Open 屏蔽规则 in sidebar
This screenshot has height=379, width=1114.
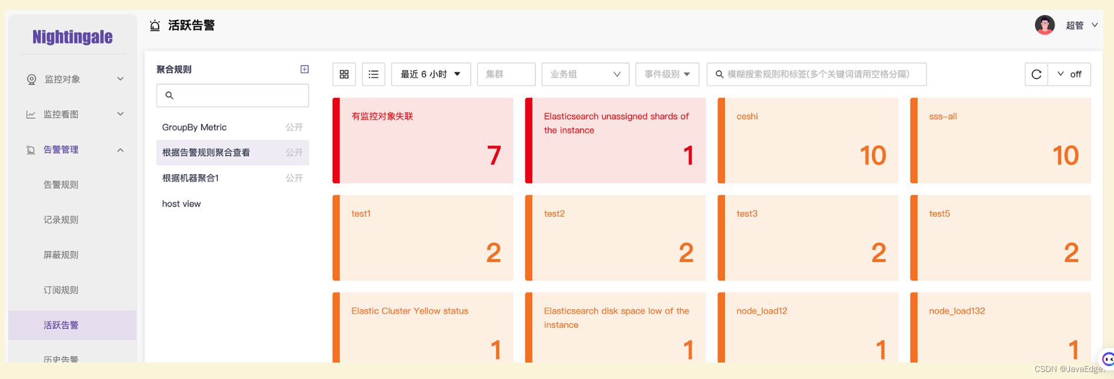pyautogui.click(x=61, y=255)
